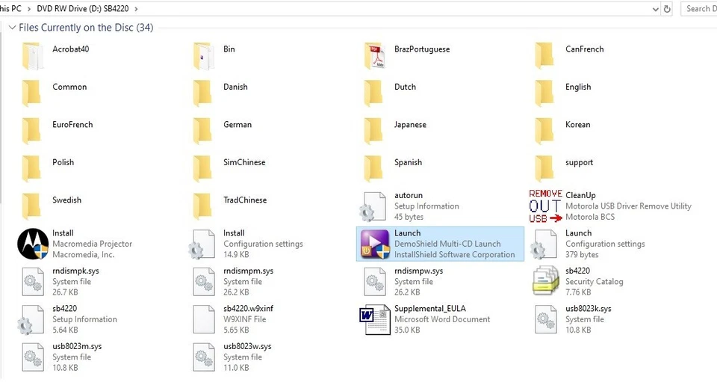717x382 pixels.
Task: Select the SimChinese folder icon
Action: point(202,168)
